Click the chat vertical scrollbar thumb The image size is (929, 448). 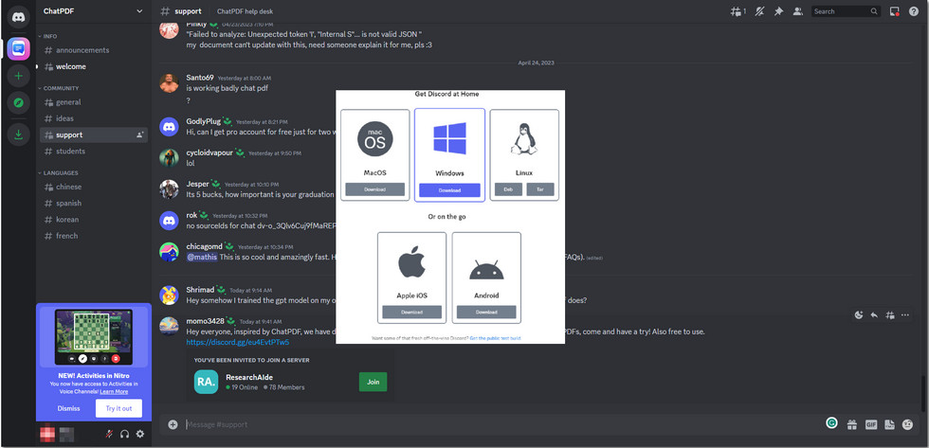pos(921,395)
